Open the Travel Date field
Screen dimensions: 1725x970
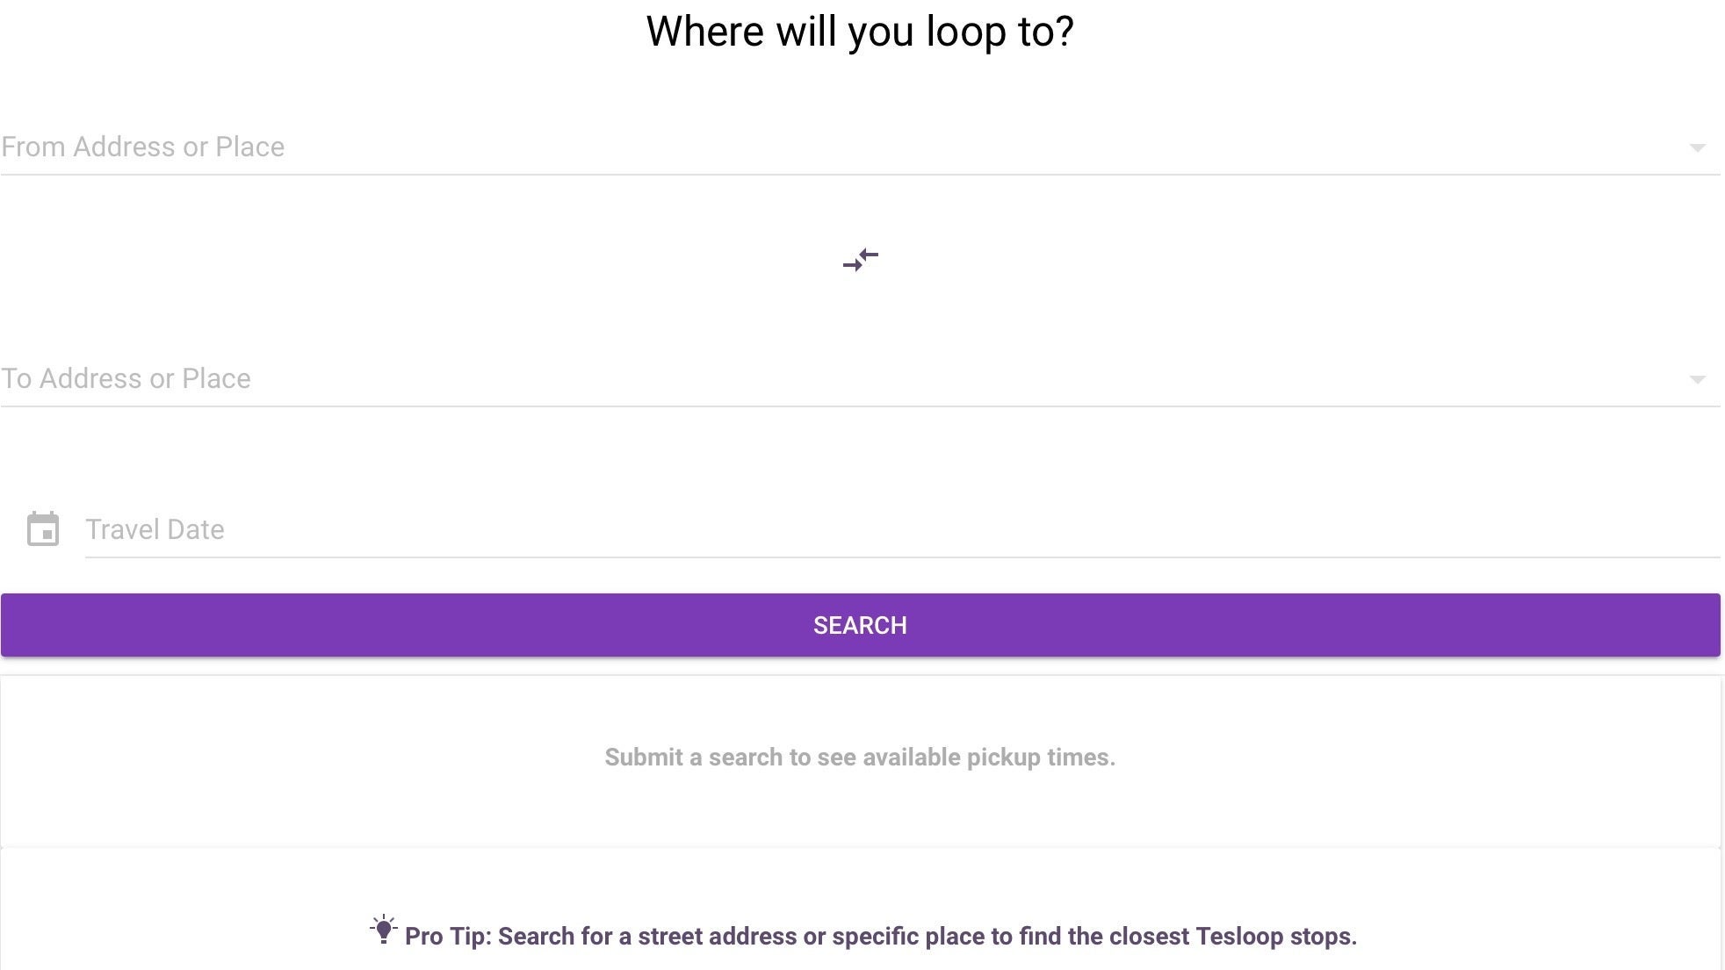[878, 530]
